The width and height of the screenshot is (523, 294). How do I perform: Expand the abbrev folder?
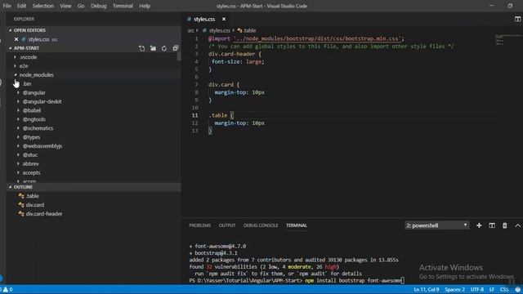click(x=31, y=164)
